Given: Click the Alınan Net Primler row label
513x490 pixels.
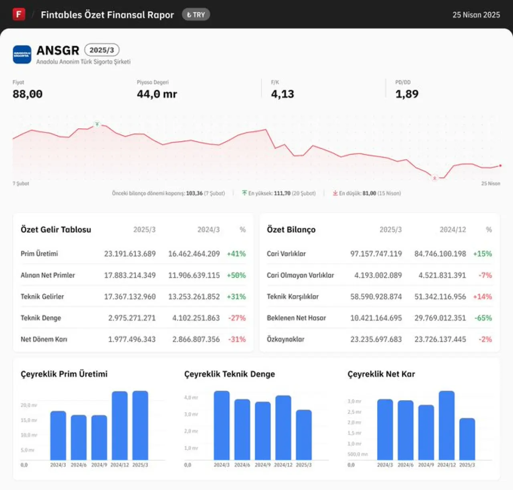Looking at the screenshot, I should (48, 275).
